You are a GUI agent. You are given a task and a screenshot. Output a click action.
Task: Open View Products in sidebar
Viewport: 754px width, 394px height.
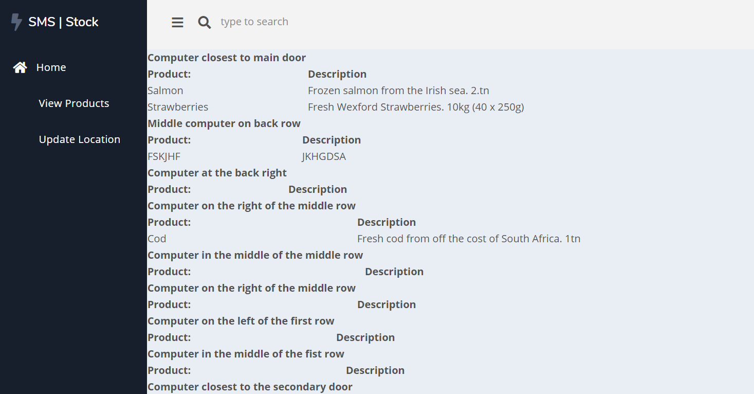pyautogui.click(x=73, y=103)
